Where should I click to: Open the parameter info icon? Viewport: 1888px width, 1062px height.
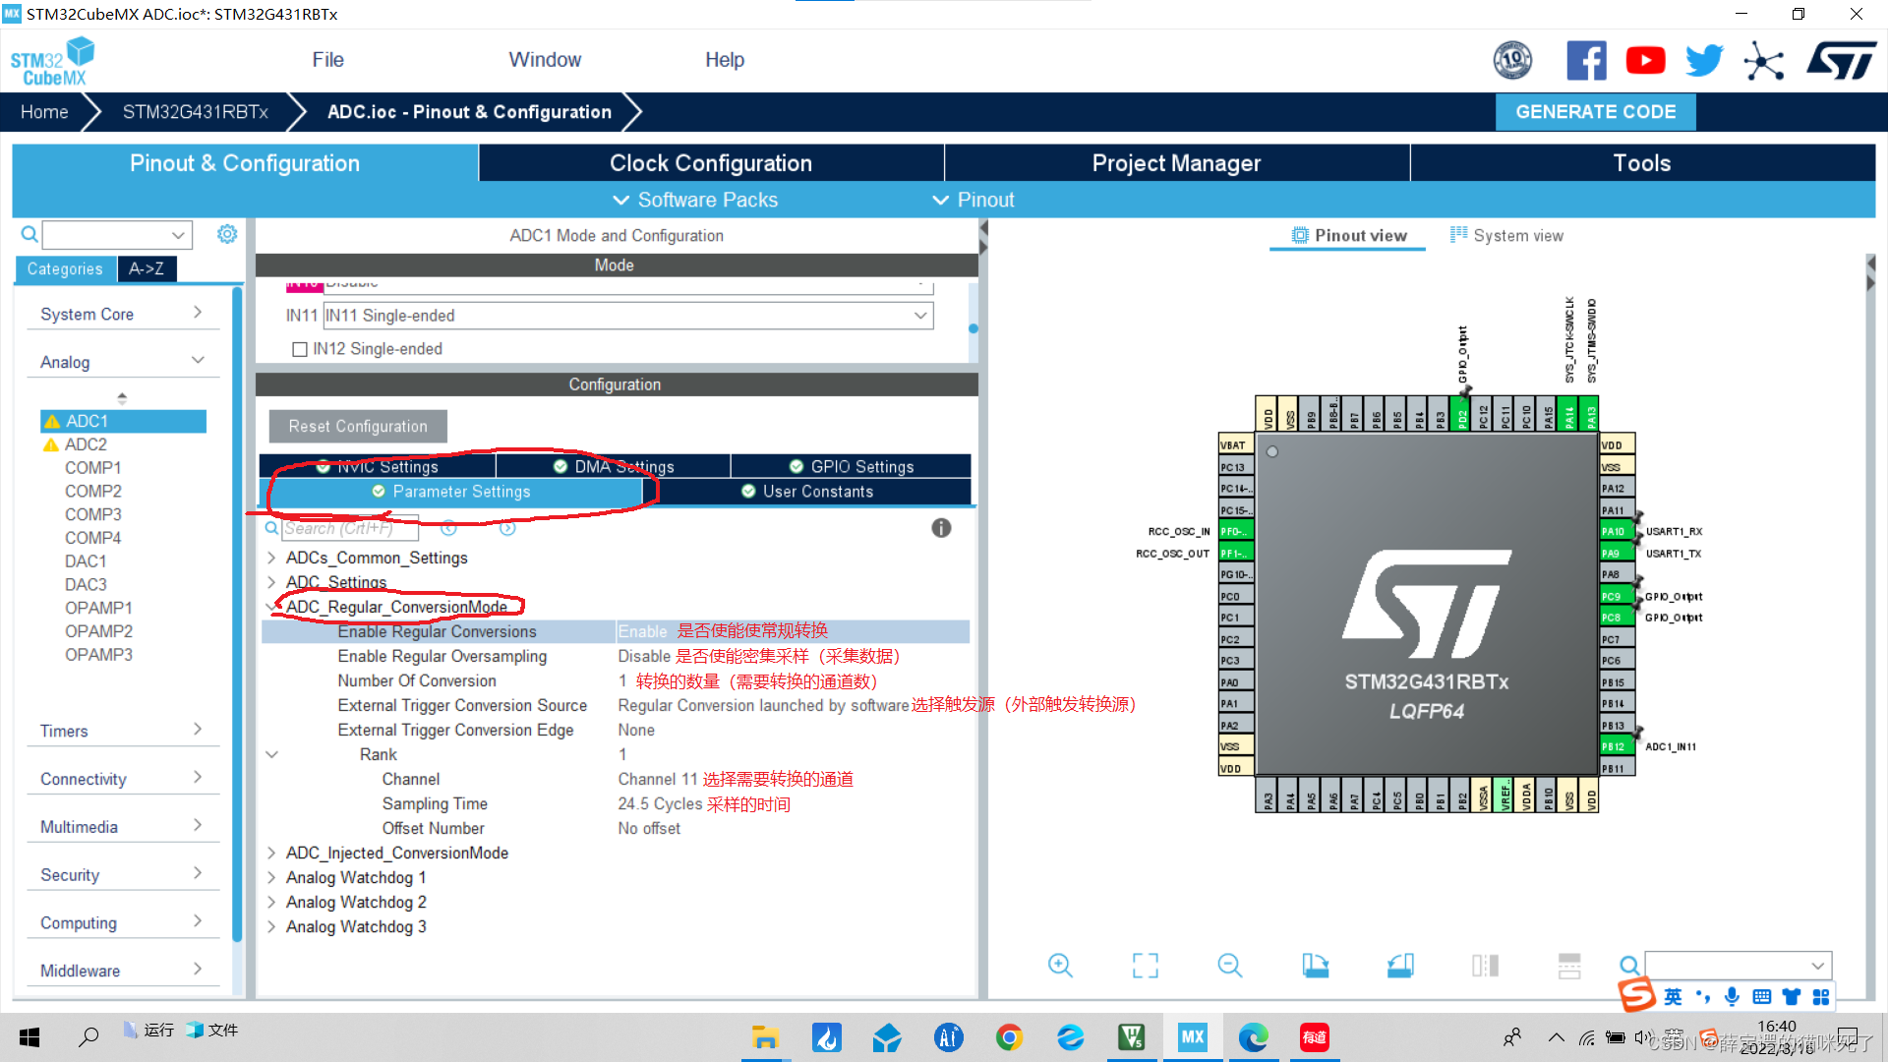941,528
